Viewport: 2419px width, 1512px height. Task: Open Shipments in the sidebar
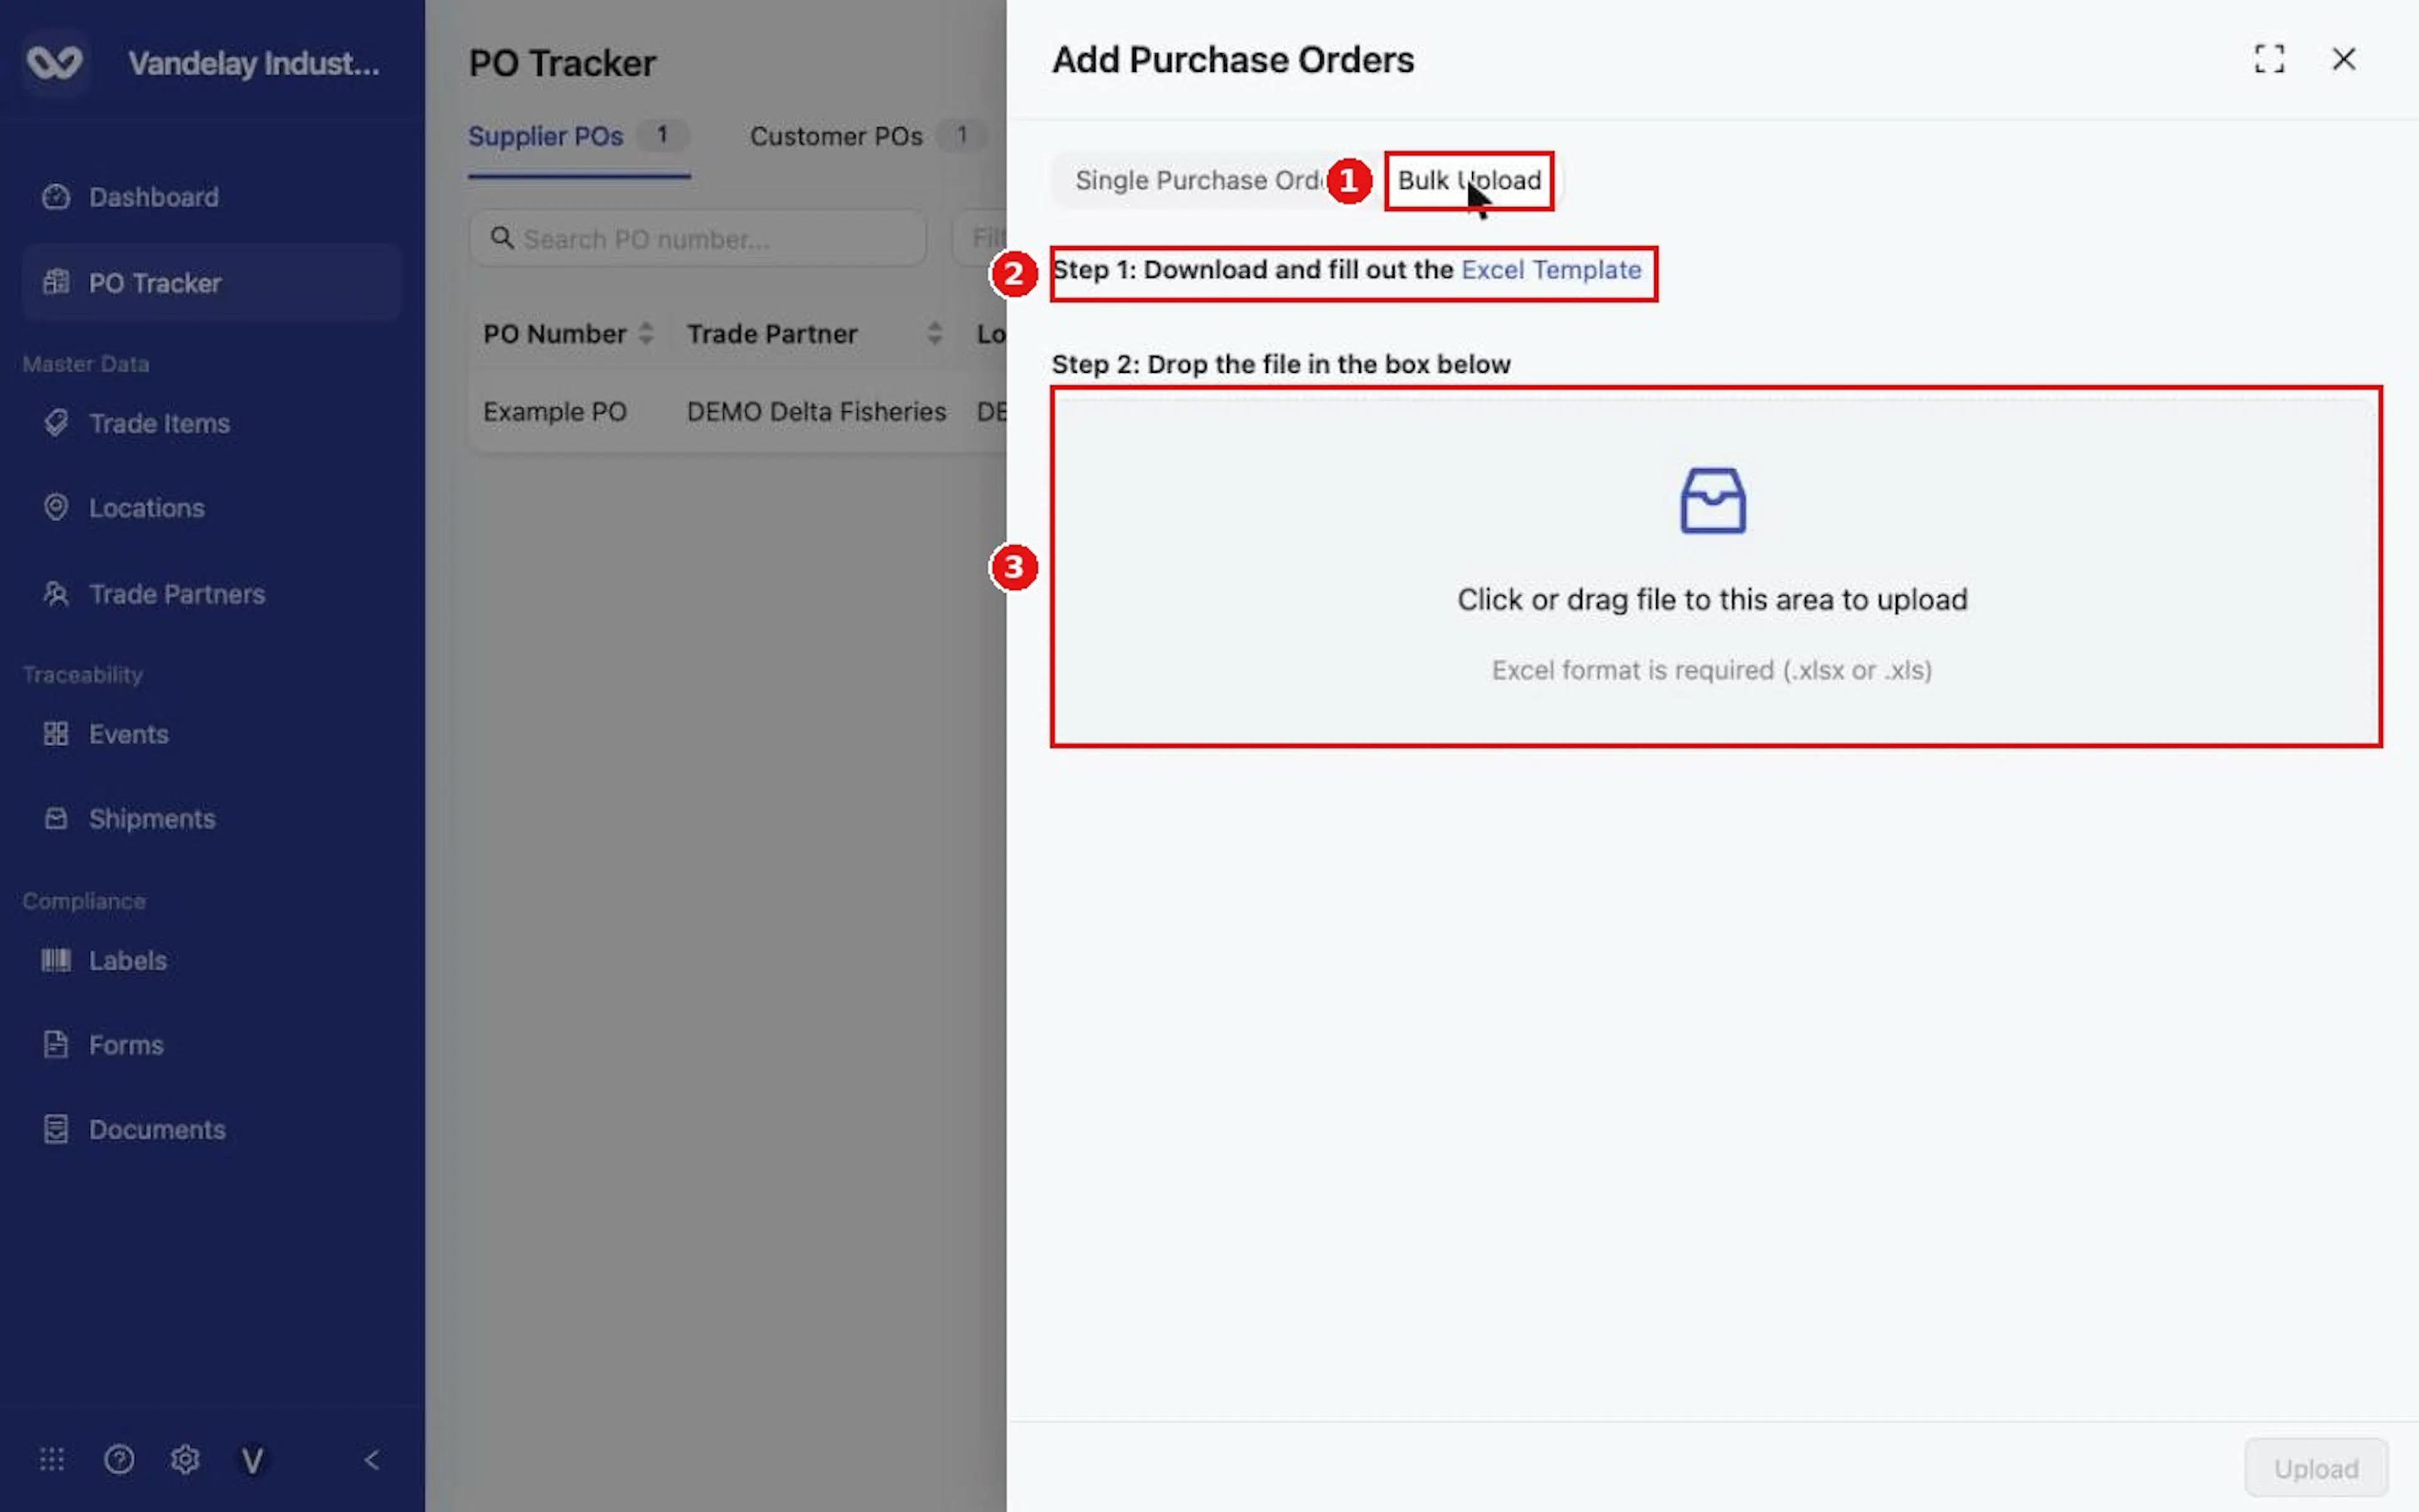[x=211, y=819]
